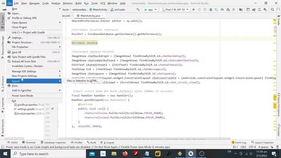Open the Favorites sidebar tab
Image resolution: width=281 pixels, height=158 pixels.
click(x=2, y=105)
